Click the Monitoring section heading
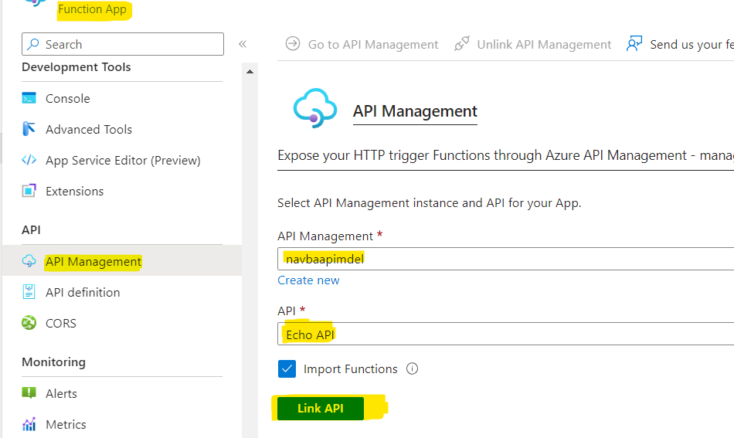 click(54, 362)
